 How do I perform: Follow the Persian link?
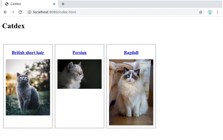click(79, 53)
